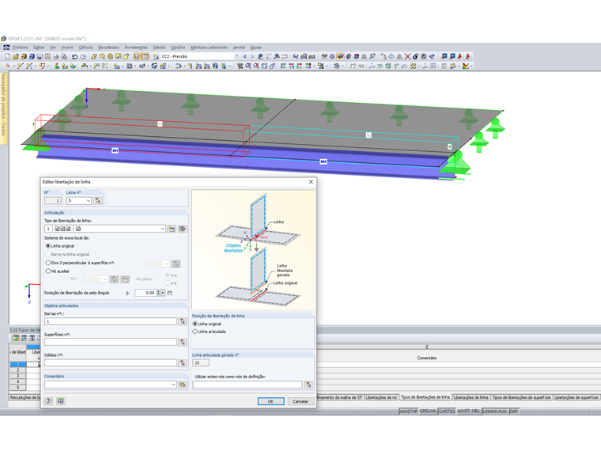Click Cancelar button in dialog

click(300, 401)
